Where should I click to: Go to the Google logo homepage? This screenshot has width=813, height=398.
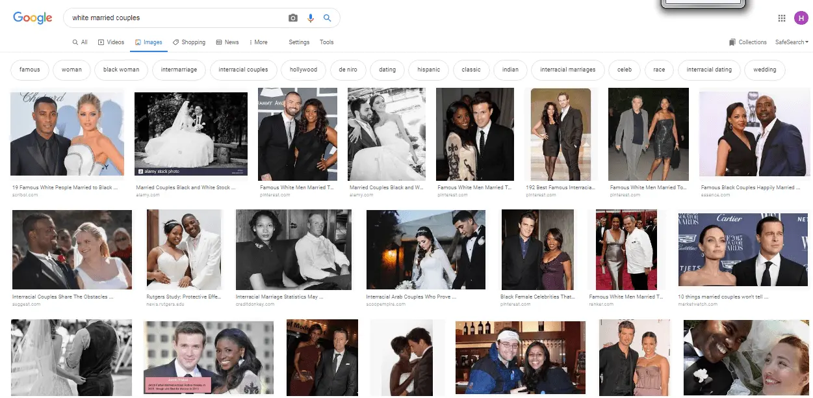pos(32,18)
